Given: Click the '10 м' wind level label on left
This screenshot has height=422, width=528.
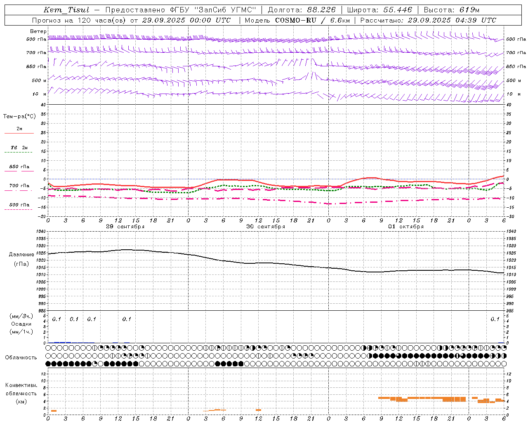Looking at the screenshot, I should click(40, 94).
